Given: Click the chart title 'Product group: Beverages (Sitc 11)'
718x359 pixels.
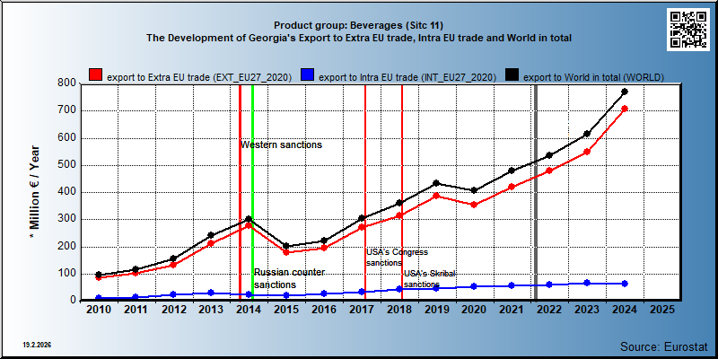Looking at the screenshot, I should coord(358,25).
